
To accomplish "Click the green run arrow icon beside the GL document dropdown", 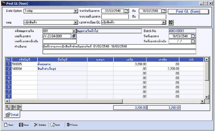I will click(171, 22).
